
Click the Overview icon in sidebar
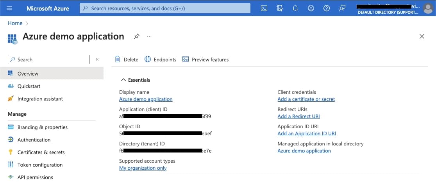click(x=11, y=74)
